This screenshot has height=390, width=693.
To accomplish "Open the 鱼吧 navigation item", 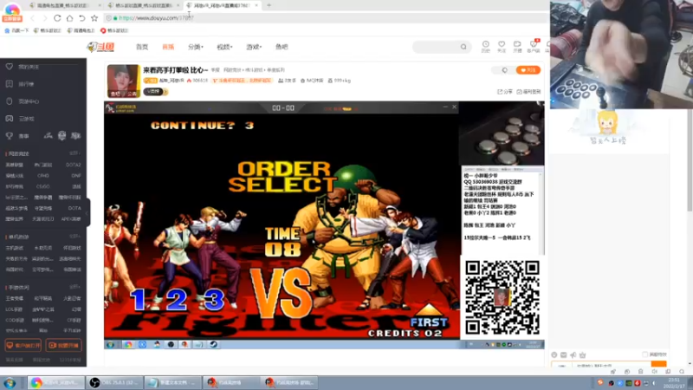I will coord(282,47).
